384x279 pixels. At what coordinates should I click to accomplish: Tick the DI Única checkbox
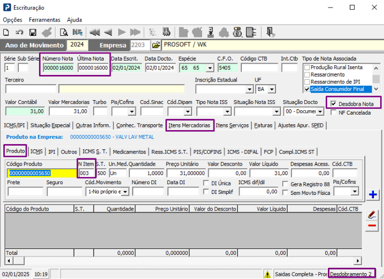coord(206,183)
